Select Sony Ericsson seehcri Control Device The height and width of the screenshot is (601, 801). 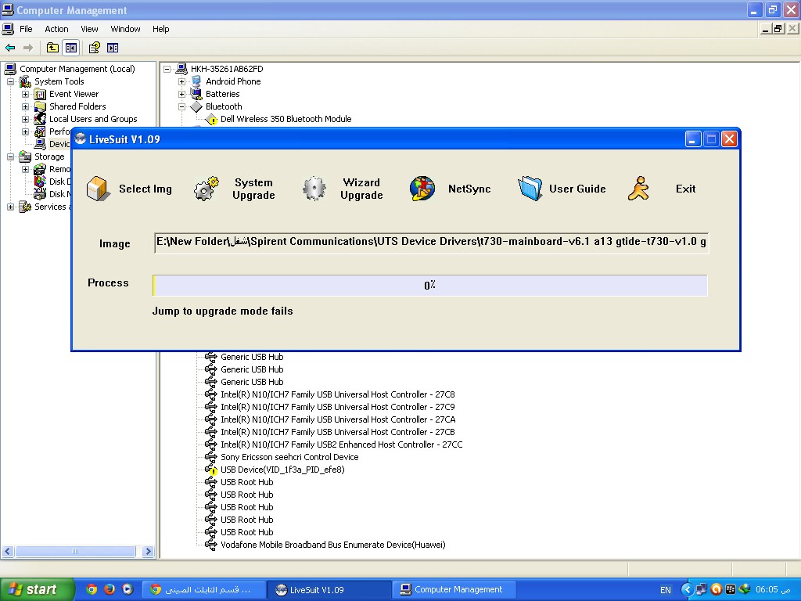289,457
